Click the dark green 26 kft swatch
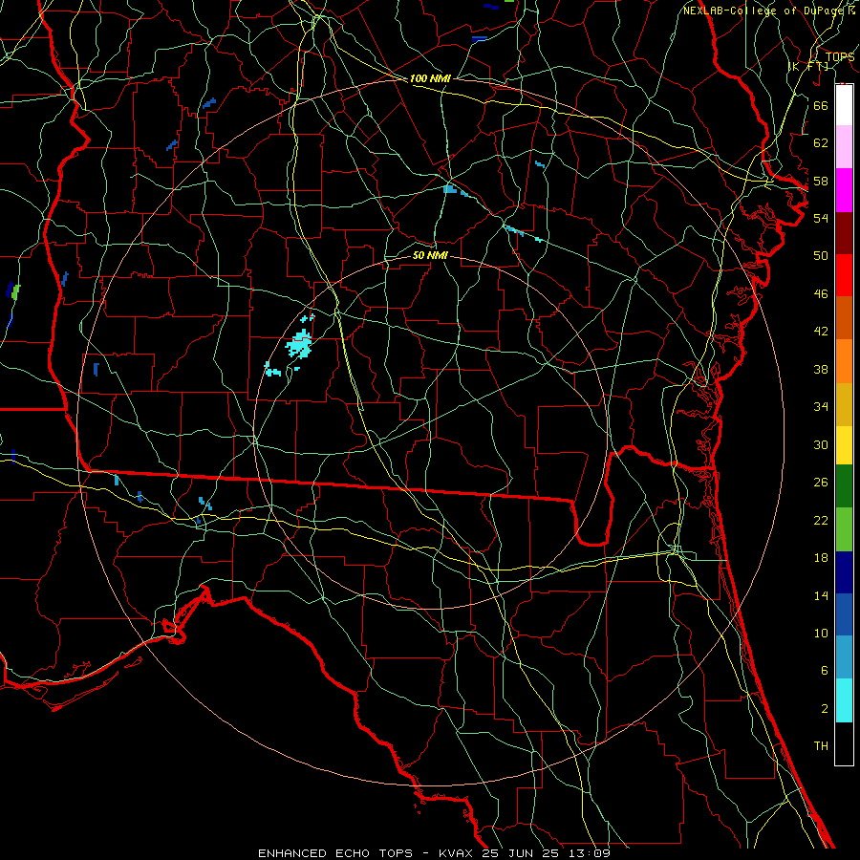Viewport: 860px width, 860px height. point(844,486)
